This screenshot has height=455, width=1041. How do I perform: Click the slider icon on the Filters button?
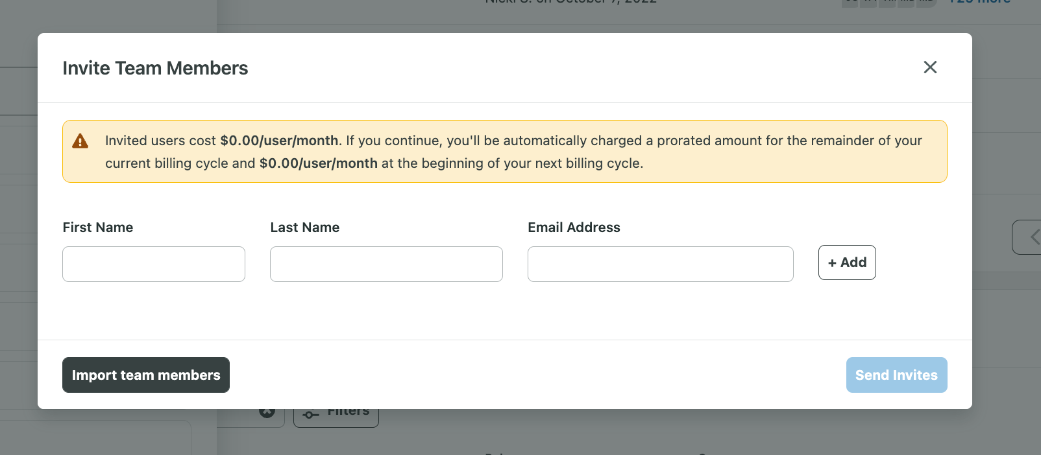point(311,415)
